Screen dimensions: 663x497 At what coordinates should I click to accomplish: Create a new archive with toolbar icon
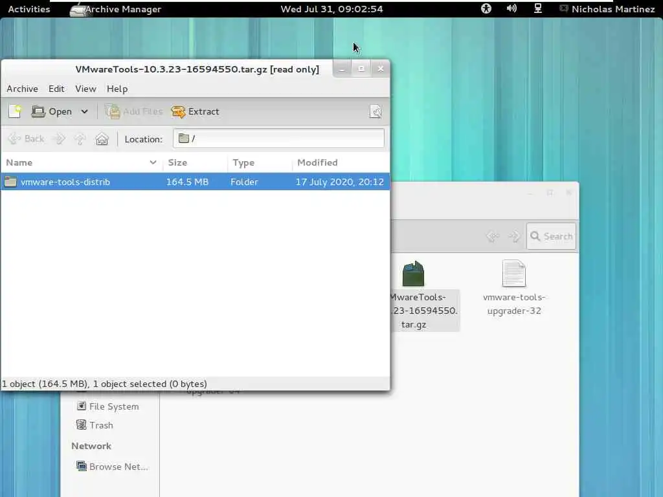pos(16,111)
